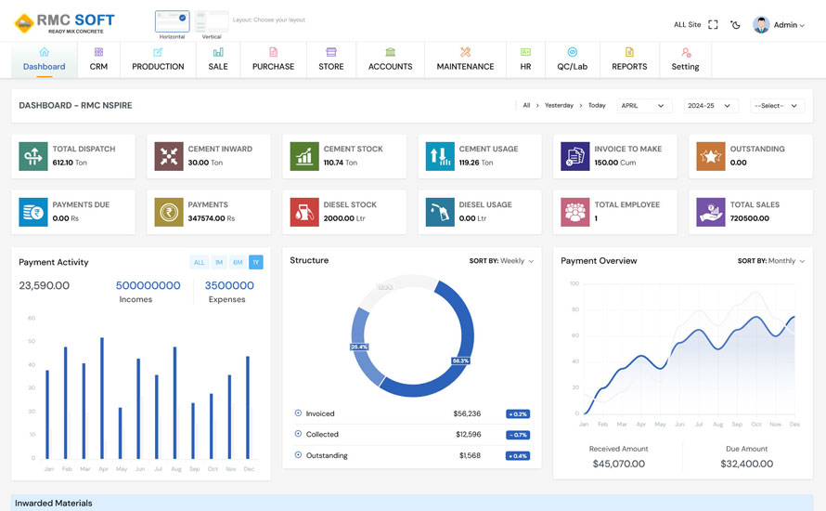This screenshot has width=826, height=511.
Task: Open the PRODUCTION menu
Action: (158, 59)
